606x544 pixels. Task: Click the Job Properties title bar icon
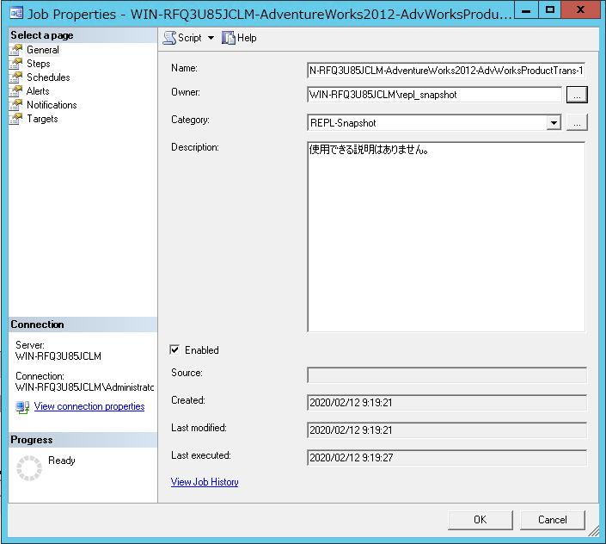coord(16,13)
